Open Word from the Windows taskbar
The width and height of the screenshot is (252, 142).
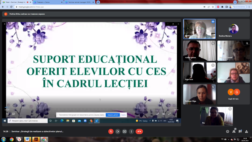coord(27,139)
